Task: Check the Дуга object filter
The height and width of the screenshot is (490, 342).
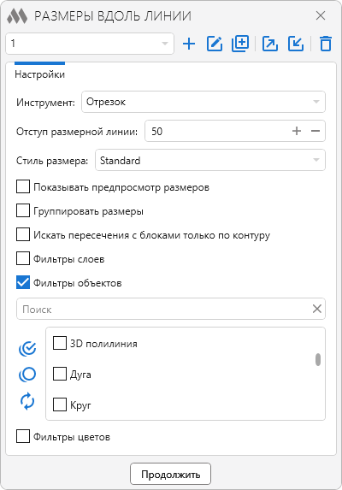Action: pos(60,374)
